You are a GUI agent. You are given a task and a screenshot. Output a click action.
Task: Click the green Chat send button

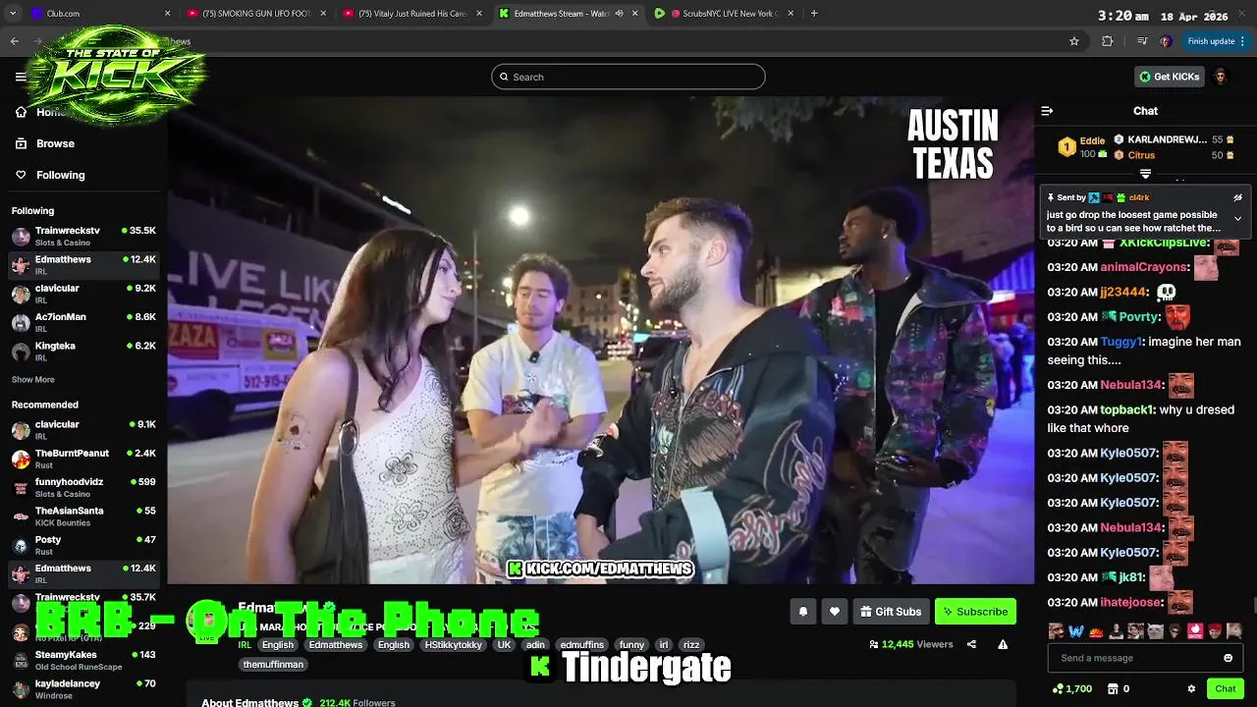pos(1225,689)
